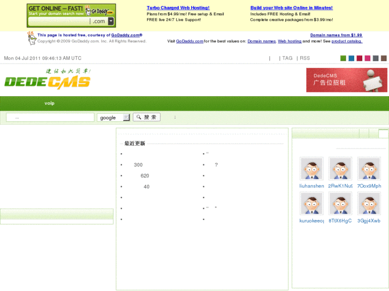Click the magnifier search button
Screen dimensions: 389x291
click(147, 117)
